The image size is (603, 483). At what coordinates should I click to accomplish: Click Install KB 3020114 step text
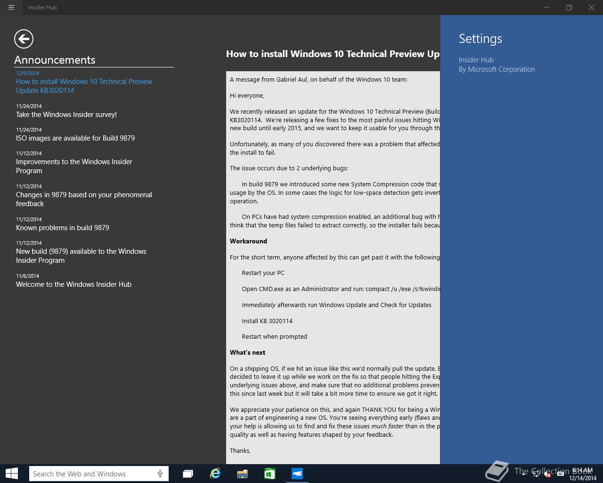click(267, 321)
